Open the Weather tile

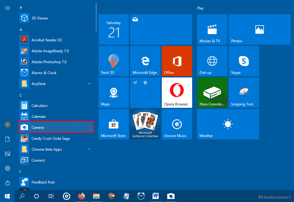[x=227, y=124]
